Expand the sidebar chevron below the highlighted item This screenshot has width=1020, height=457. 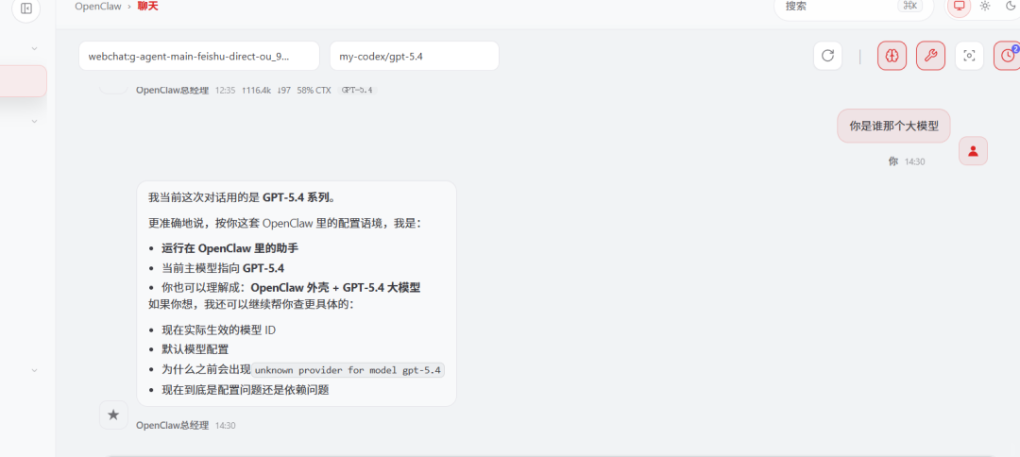pyautogui.click(x=35, y=121)
